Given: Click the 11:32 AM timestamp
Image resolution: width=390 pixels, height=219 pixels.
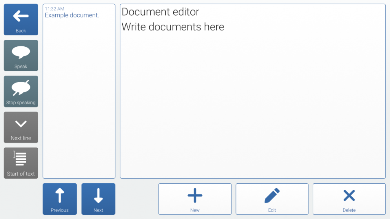Looking at the screenshot, I should click(54, 9).
